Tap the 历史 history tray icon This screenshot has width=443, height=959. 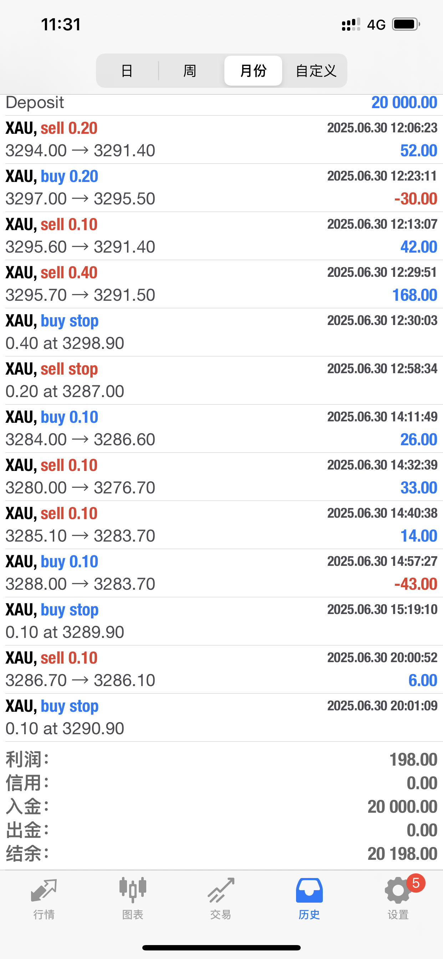click(x=309, y=892)
